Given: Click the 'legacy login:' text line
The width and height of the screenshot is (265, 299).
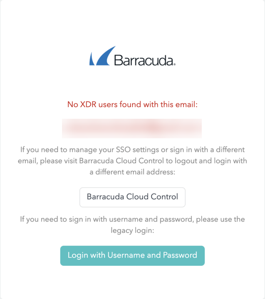Looking at the screenshot, I should (x=132, y=230).
